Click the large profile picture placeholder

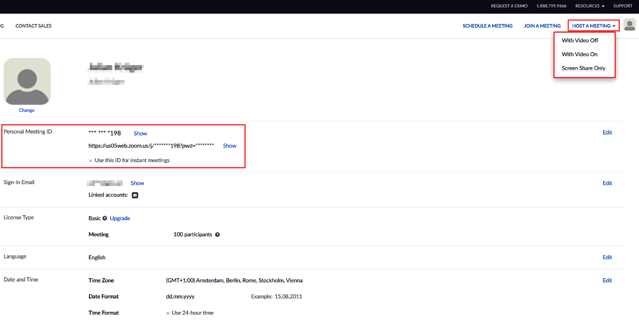27,82
